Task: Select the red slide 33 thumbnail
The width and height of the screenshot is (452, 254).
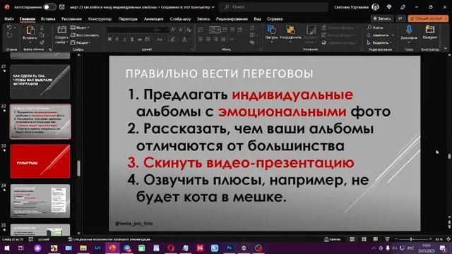Action: [x=40, y=162]
